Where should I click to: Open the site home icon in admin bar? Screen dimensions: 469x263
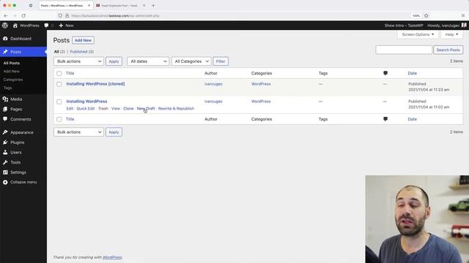click(x=15, y=26)
